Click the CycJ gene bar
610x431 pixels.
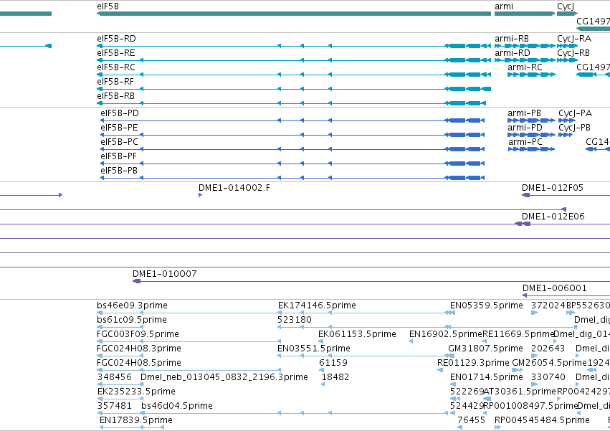(x=567, y=14)
